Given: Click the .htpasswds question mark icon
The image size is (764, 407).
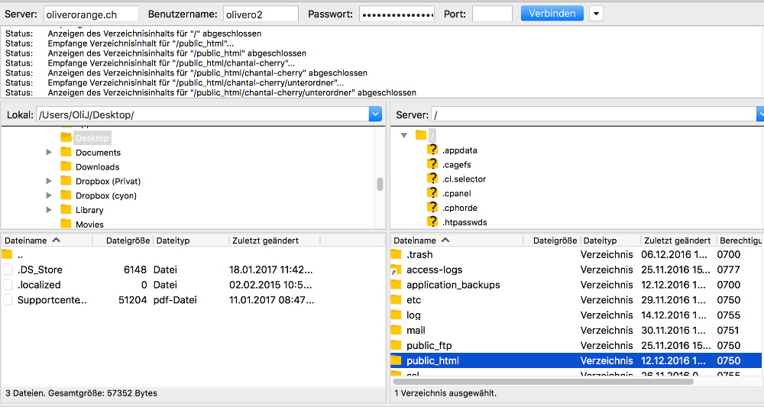Looking at the screenshot, I should (432, 221).
